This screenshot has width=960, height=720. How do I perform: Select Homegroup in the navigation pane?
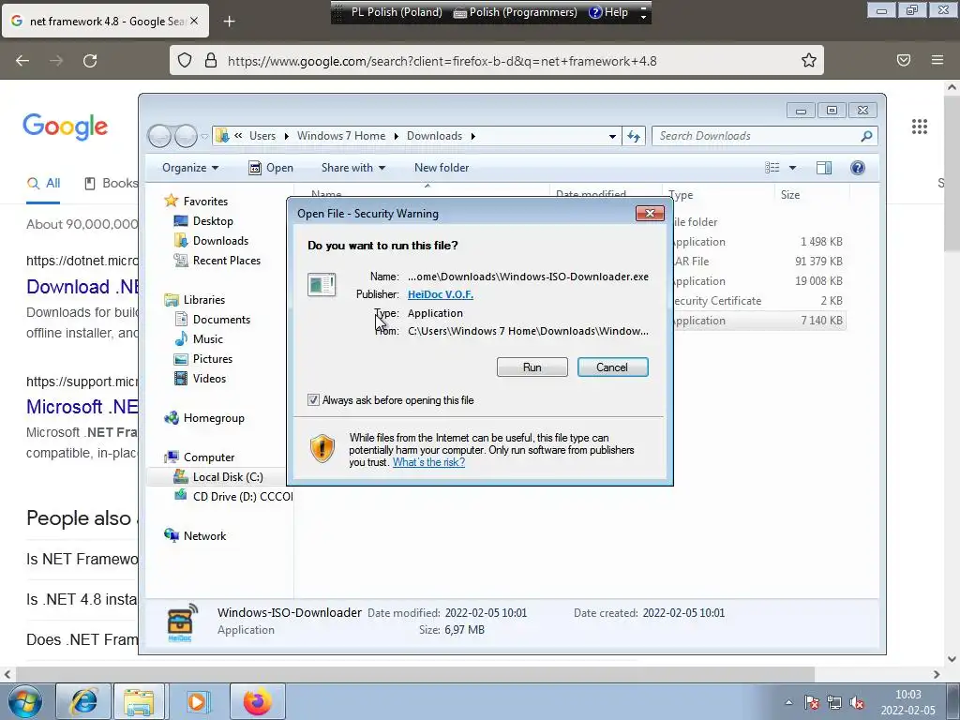point(214,417)
